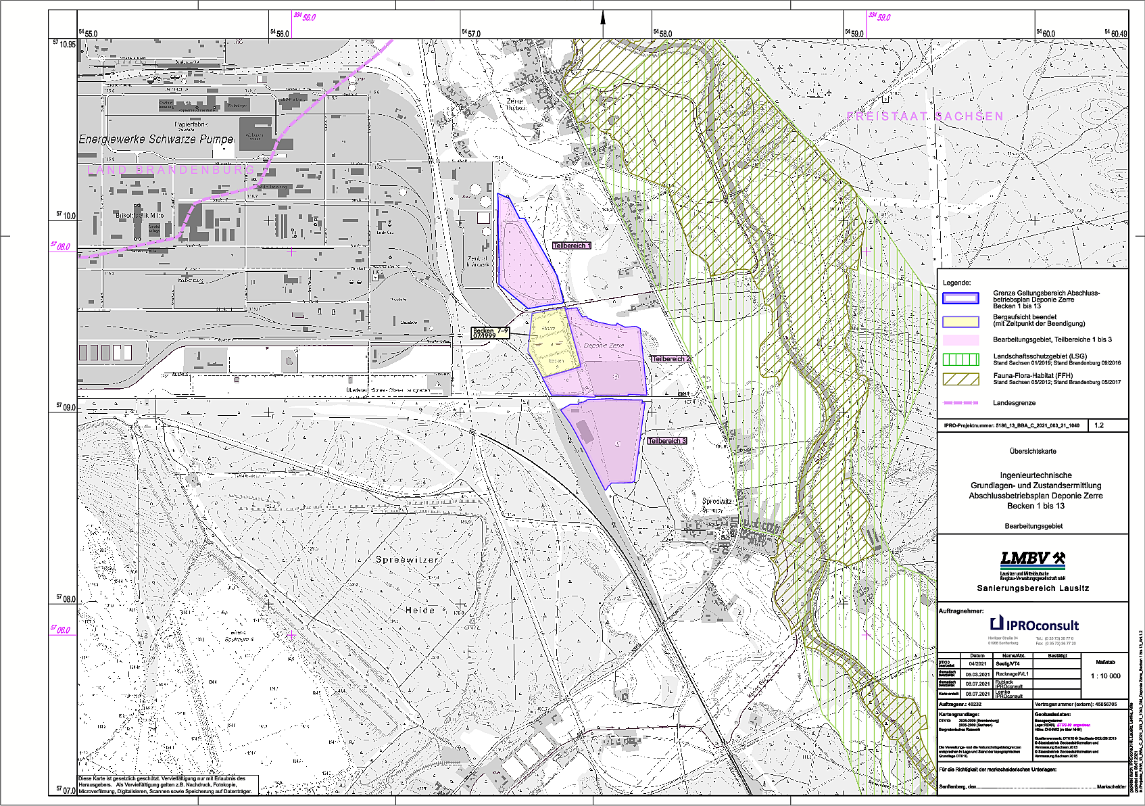Click the pink Bearbeitungsgebiet legend swatch
1145x806 pixels.
point(960,340)
